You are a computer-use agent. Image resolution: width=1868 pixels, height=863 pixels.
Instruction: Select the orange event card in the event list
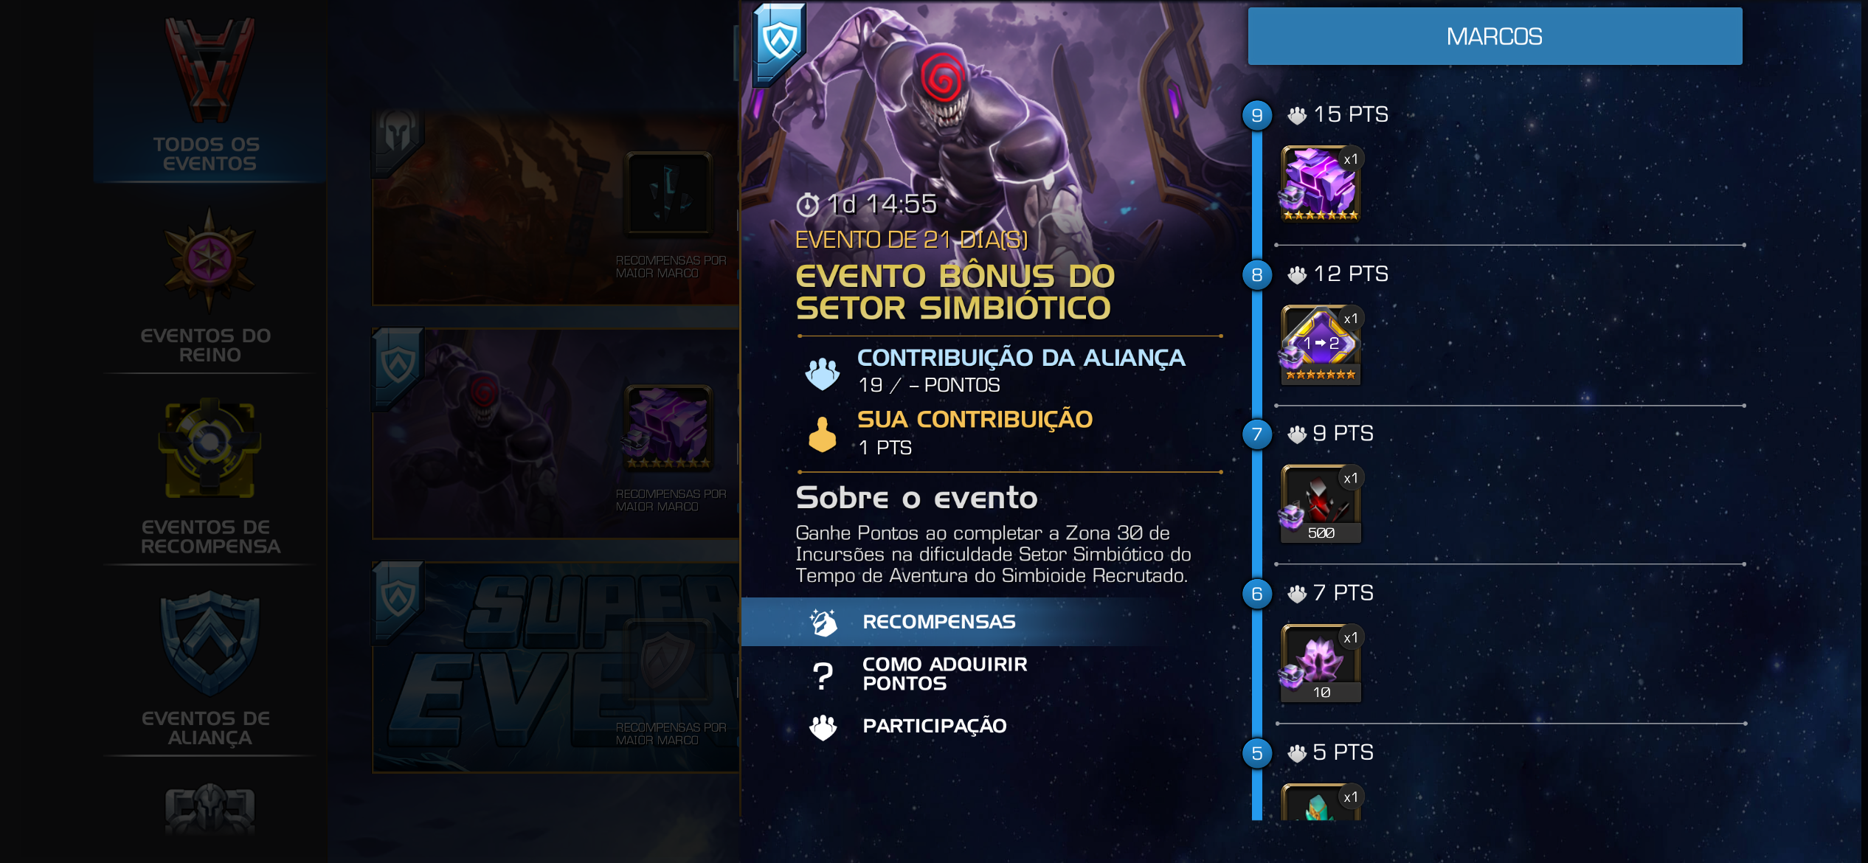point(555,208)
